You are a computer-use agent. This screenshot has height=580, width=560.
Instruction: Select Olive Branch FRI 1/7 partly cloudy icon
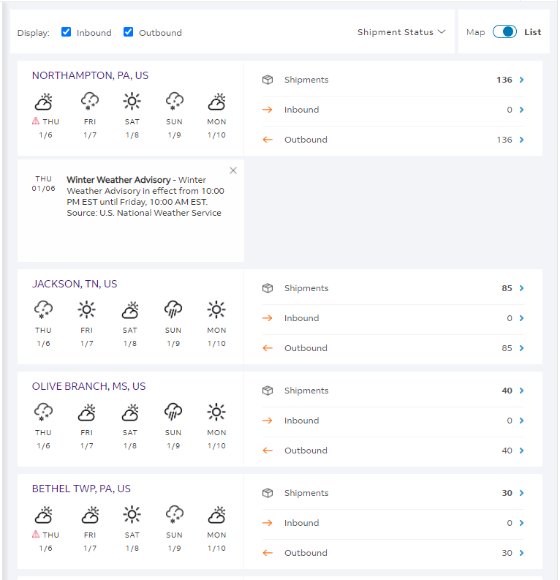tap(87, 413)
